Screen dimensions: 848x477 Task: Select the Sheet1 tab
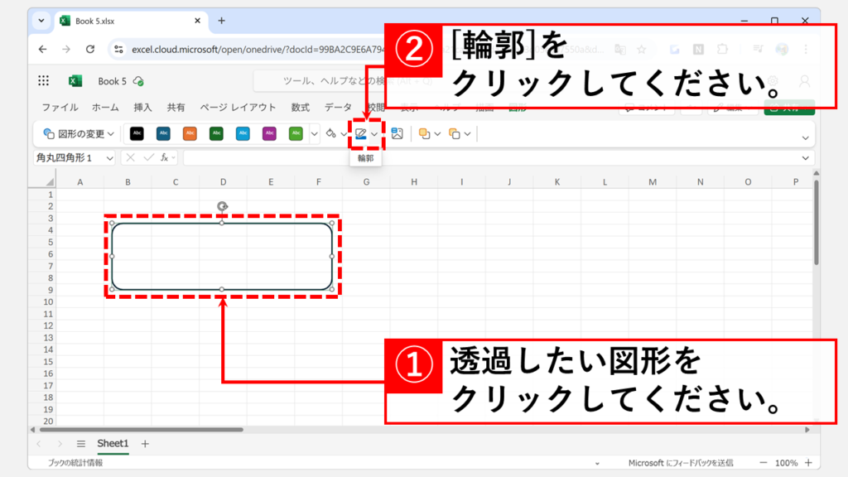113,444
